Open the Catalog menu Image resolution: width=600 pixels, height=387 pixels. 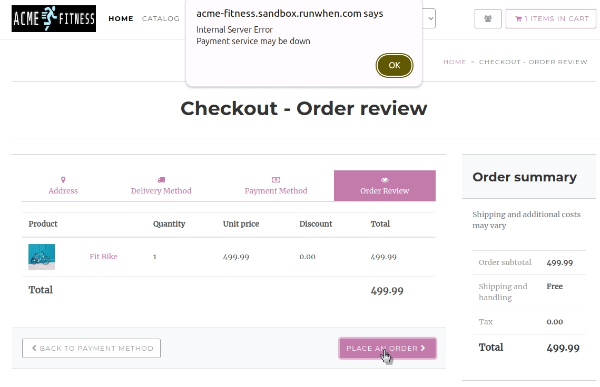tap(161, 19)
